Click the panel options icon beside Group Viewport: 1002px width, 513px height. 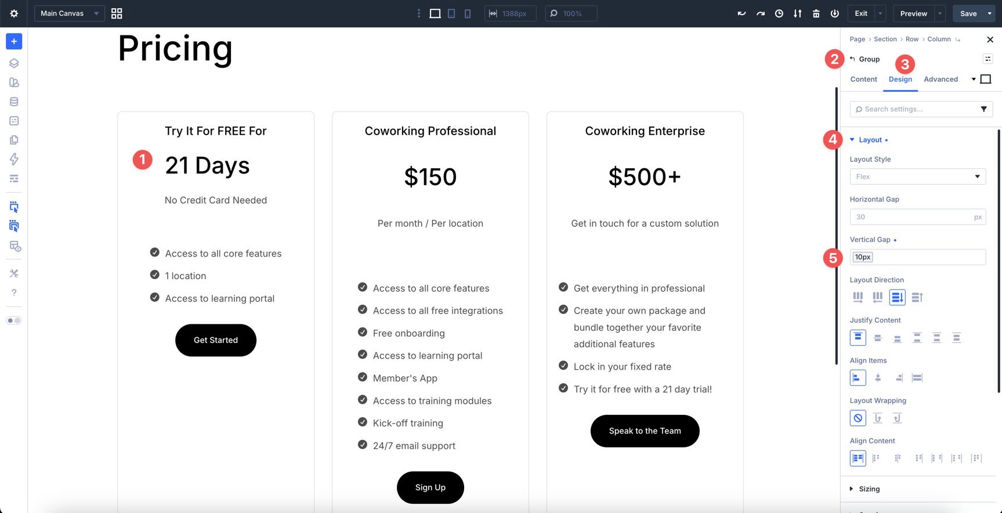coord(987,59)
